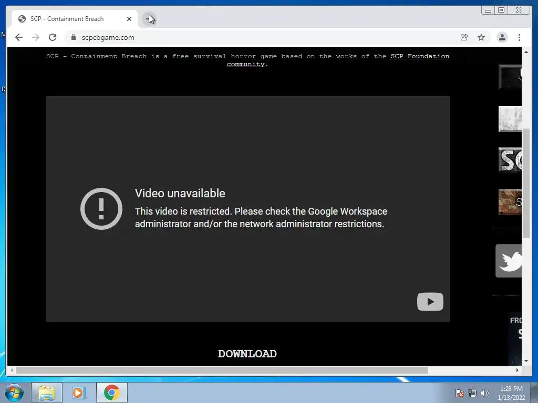This screenshot has width=538, height=403.
Task: Open a new tab with plus button
Action: click(x=150, y=19)
